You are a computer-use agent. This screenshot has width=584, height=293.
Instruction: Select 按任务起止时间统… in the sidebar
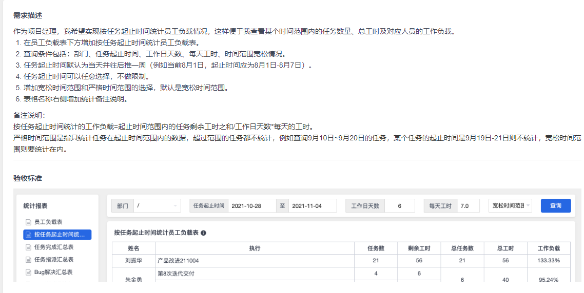57,235
